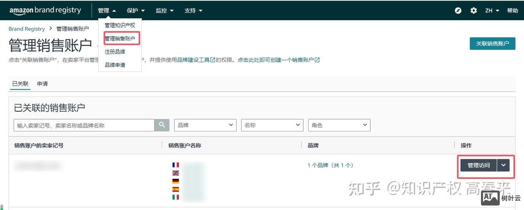
Task: Click the magnifier search button
Action: pyautogui.click(x=162, y=125)
